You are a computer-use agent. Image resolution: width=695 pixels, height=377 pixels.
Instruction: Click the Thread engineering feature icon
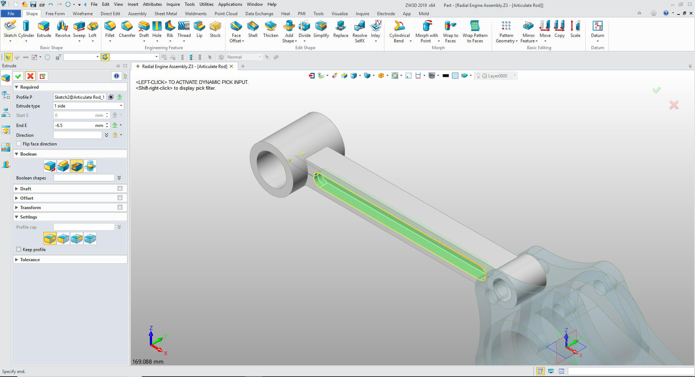click(184, 29)
